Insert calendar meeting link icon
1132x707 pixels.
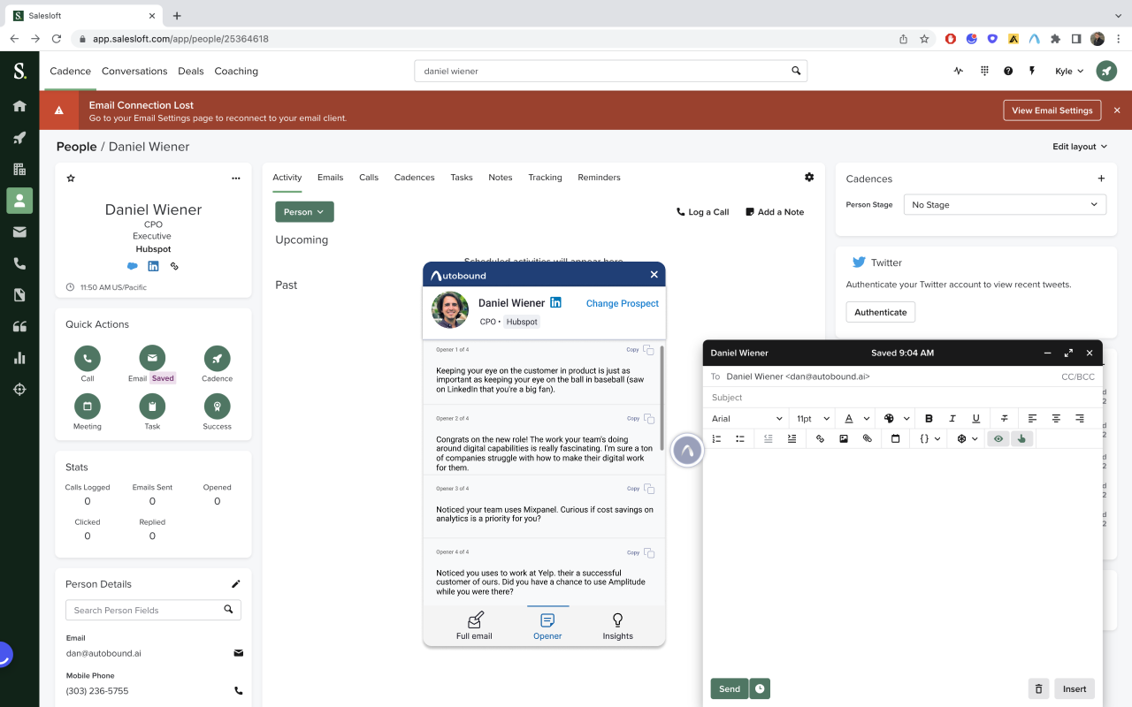pyautogui.click(x=895, y=438)
